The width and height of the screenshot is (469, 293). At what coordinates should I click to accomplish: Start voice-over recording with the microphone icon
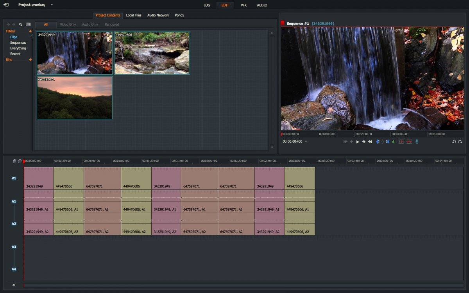417,142
